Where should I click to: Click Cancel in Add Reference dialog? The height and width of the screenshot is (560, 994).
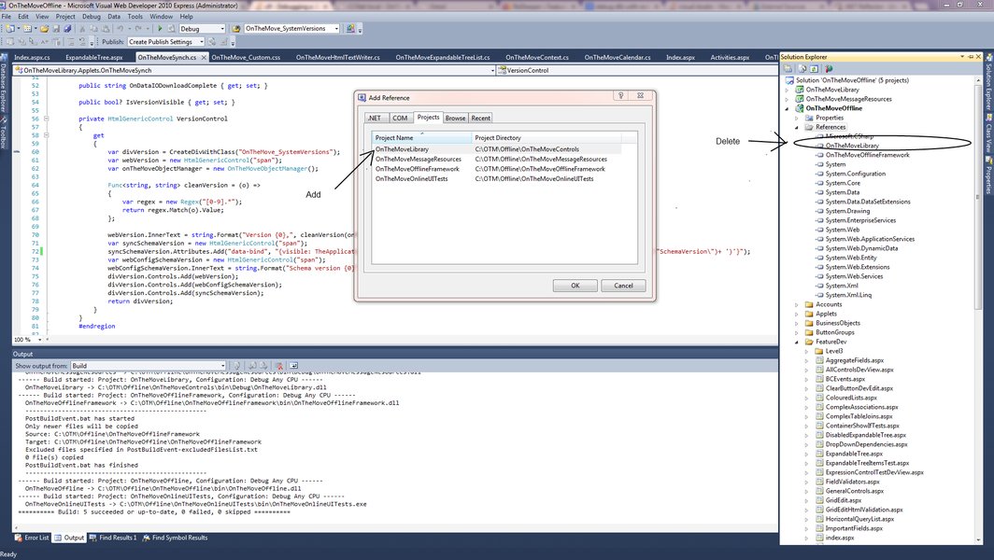click(623, 286)
